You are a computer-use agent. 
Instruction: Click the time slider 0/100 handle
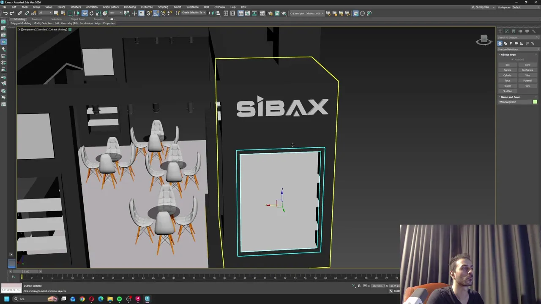[x=25, y=271]
